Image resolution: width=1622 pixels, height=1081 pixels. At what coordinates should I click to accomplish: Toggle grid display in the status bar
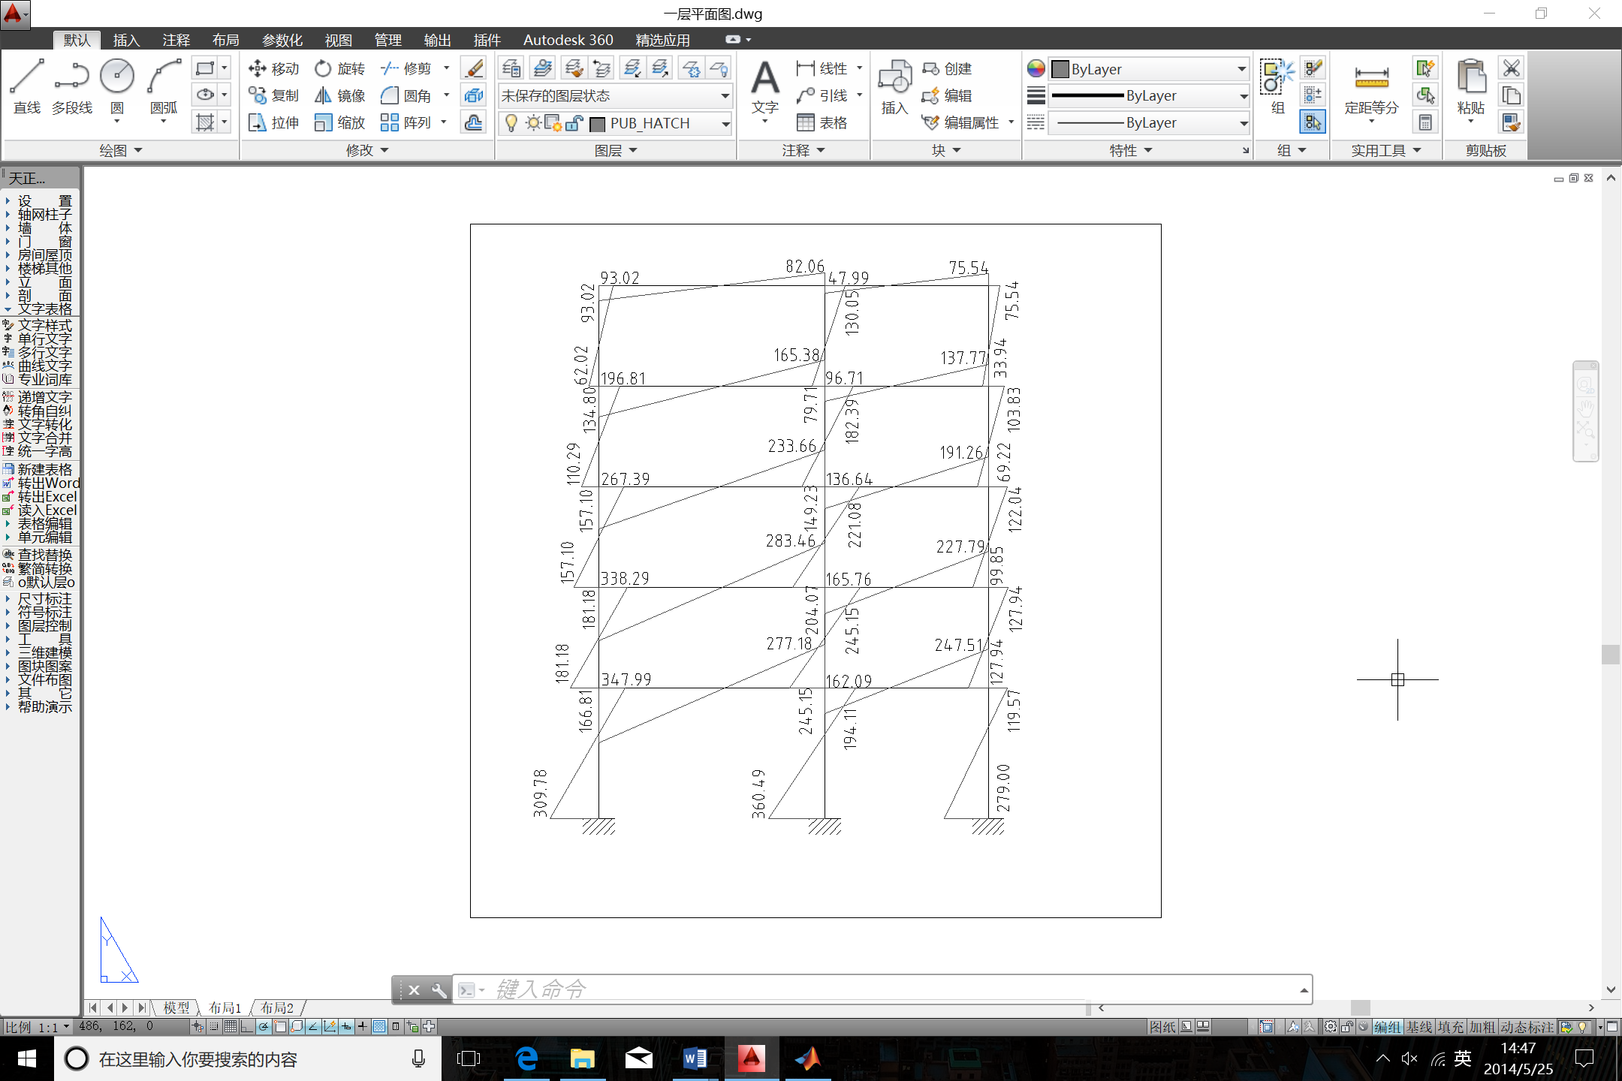click(231, 1026)
